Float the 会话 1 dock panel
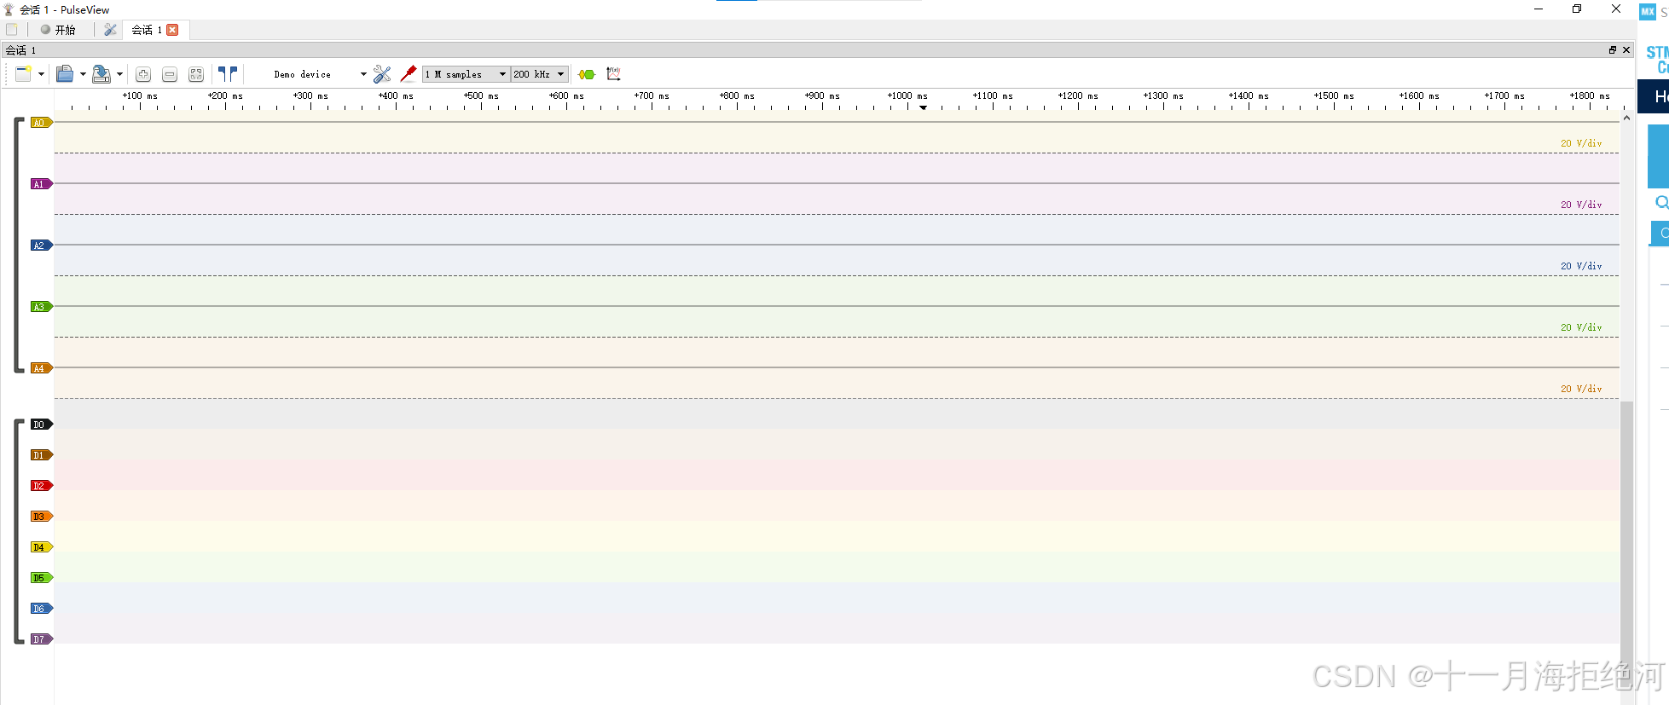1669x705 pixels. pos(1613,50)
